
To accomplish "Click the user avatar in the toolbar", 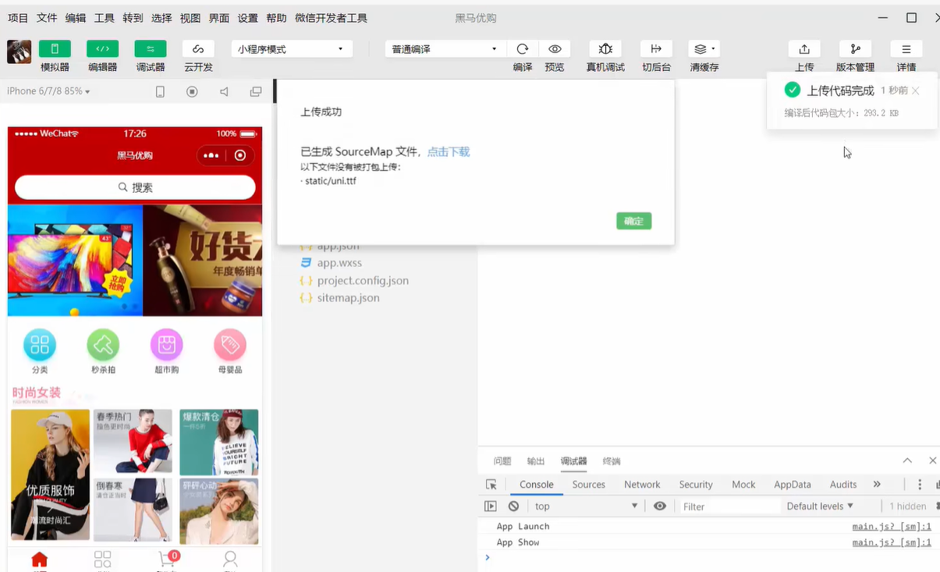I will tap(20, 52).
